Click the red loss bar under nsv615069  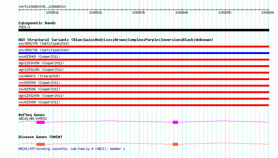click(x=144, y=60)
